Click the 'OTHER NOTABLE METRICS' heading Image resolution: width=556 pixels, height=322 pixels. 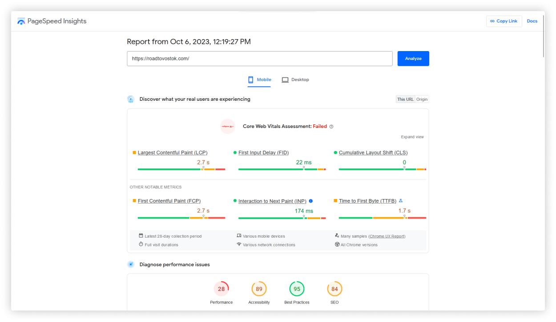point(156,187)
